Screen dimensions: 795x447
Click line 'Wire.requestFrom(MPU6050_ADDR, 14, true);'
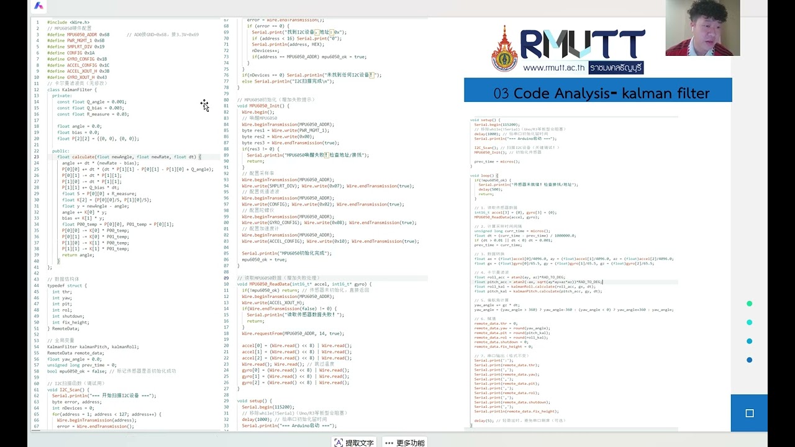[x=293, y=333]
